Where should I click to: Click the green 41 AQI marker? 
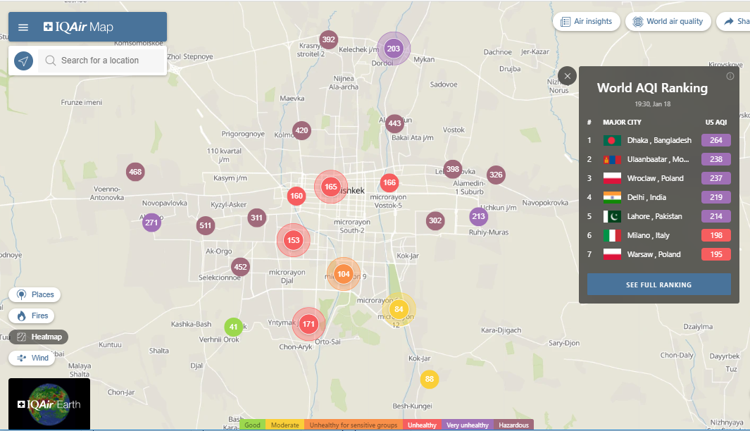pyautogui.click(x=234, y=327)
